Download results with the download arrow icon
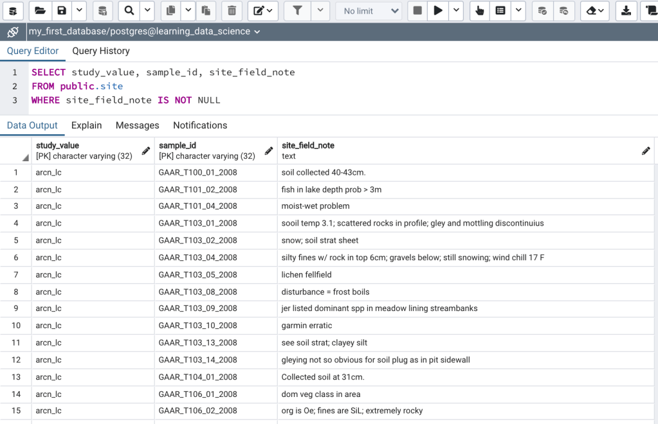 [x=626, y=11]
